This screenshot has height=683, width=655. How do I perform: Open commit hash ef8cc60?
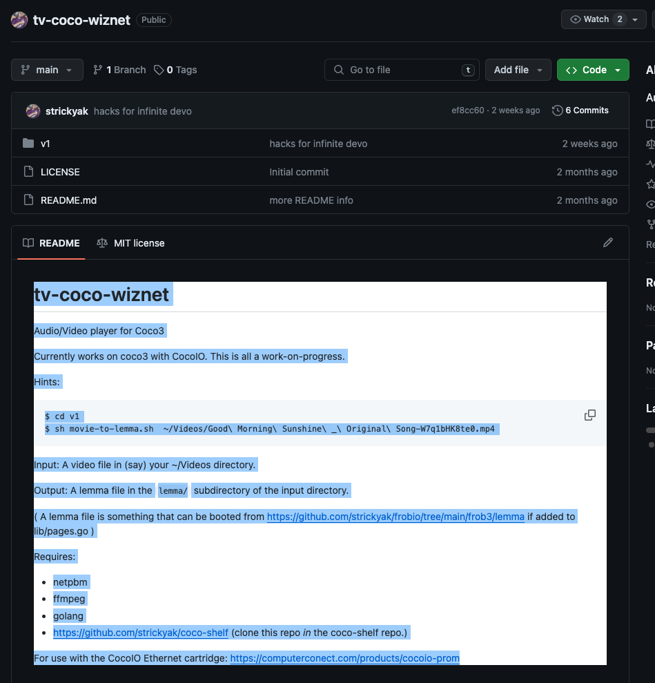(x=467, y=110)
